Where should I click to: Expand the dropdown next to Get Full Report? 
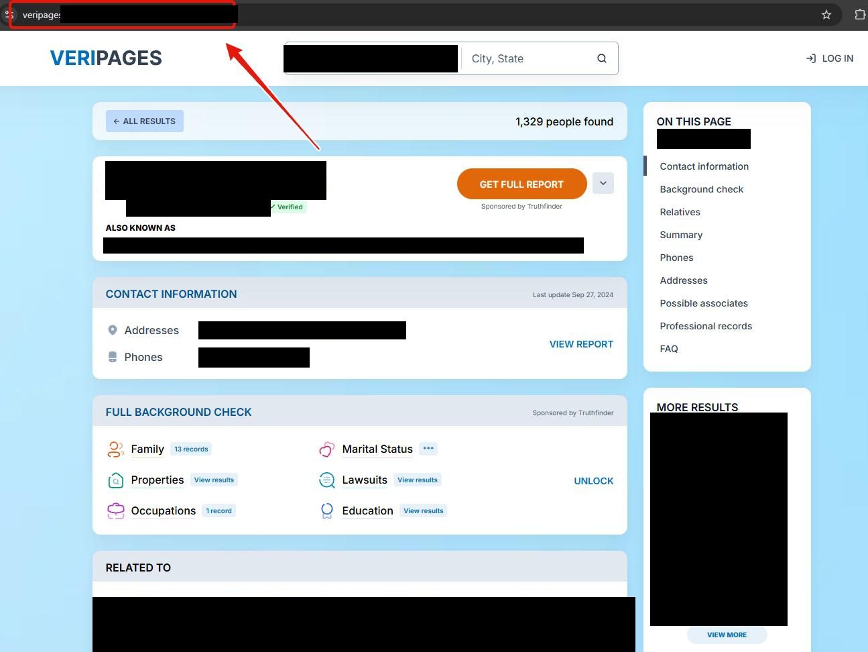[x=603, y=183]
